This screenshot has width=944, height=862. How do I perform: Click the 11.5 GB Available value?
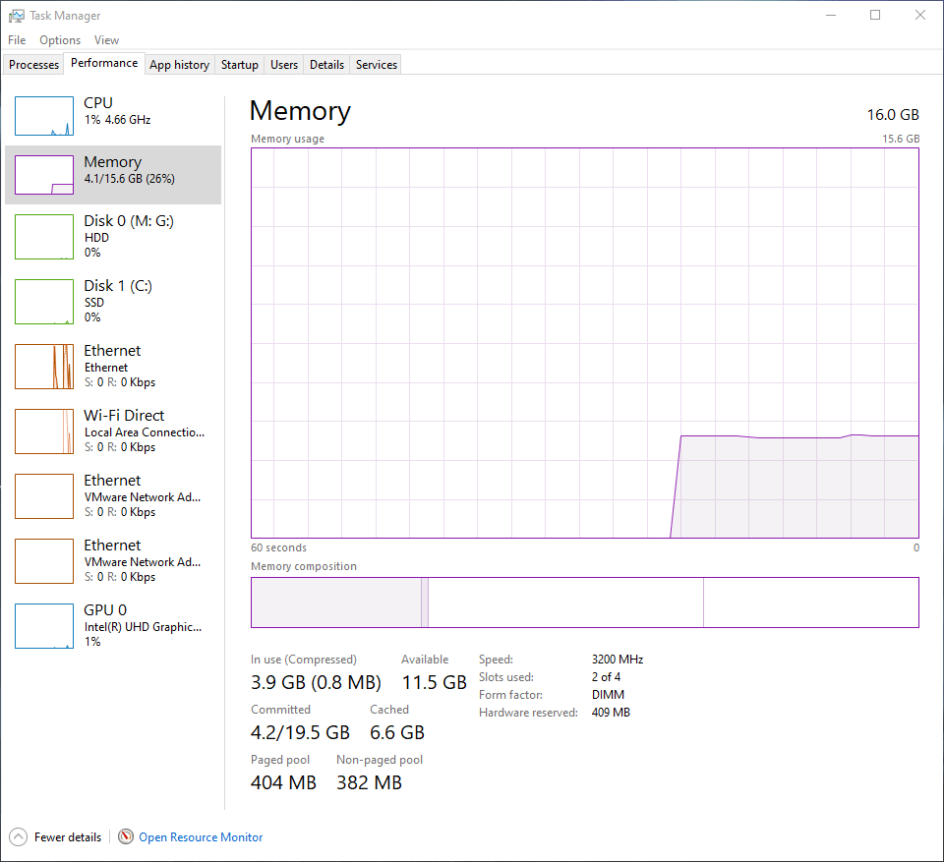[x=434, y=682]
